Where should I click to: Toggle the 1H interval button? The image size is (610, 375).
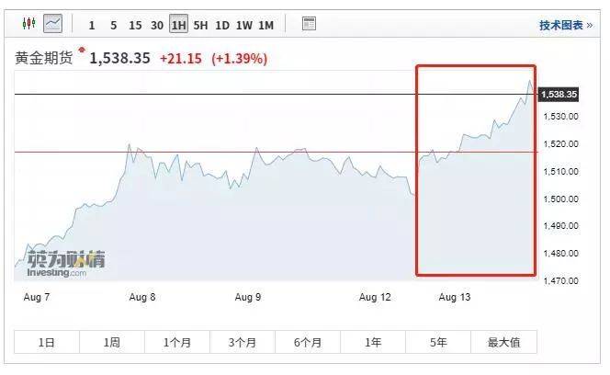click(179, 25)
